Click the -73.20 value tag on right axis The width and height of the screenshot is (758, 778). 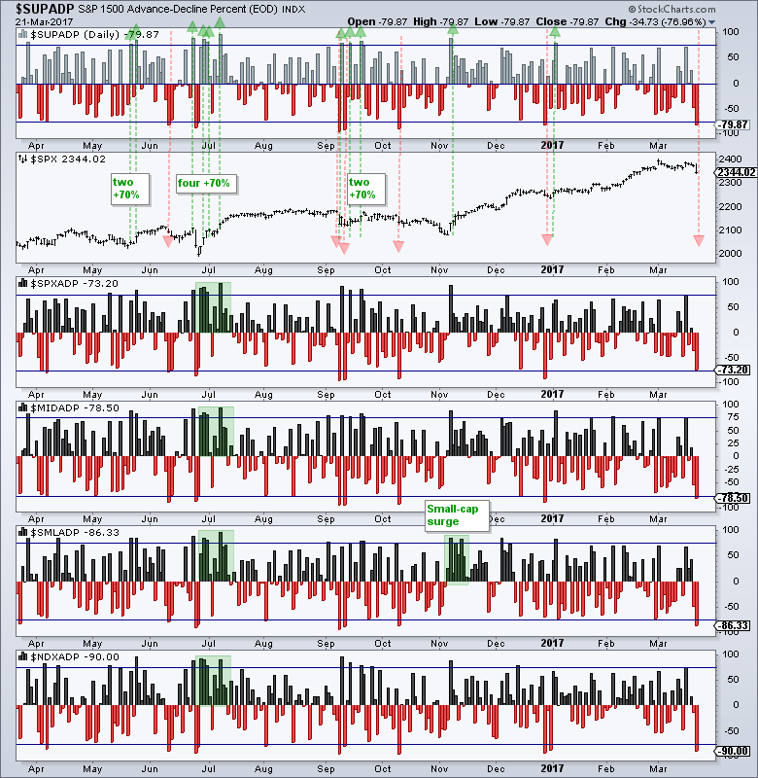pos(732,371)
